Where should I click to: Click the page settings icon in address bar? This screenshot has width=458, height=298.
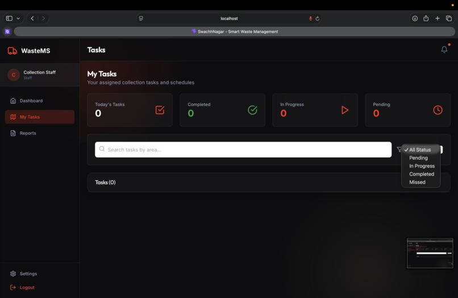tap(141, 18)
